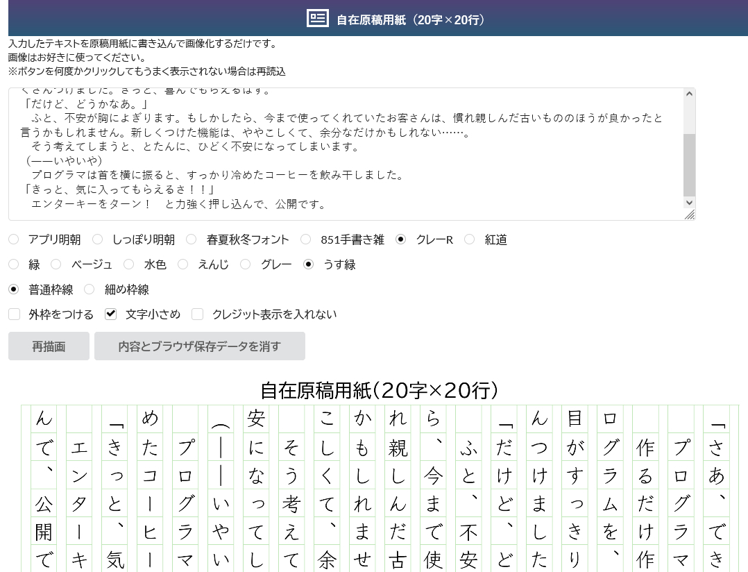Select the アプリ明朝 font radio button
This screenshot has width=748, height=572.
pyautogui.click(x=14, y=239)
